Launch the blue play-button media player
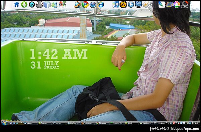 tap(131, 4)
